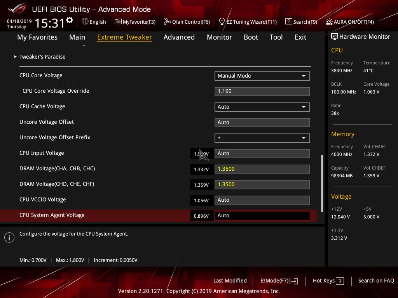398x298 pixels.
Task: Switch to EzMode(F7)
Action: pos(279,281)
